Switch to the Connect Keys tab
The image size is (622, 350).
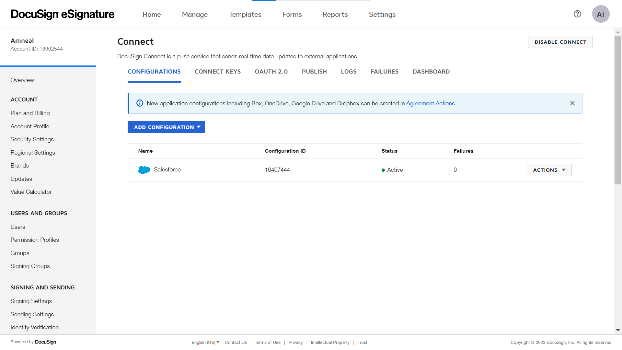[x=218, y=72]
